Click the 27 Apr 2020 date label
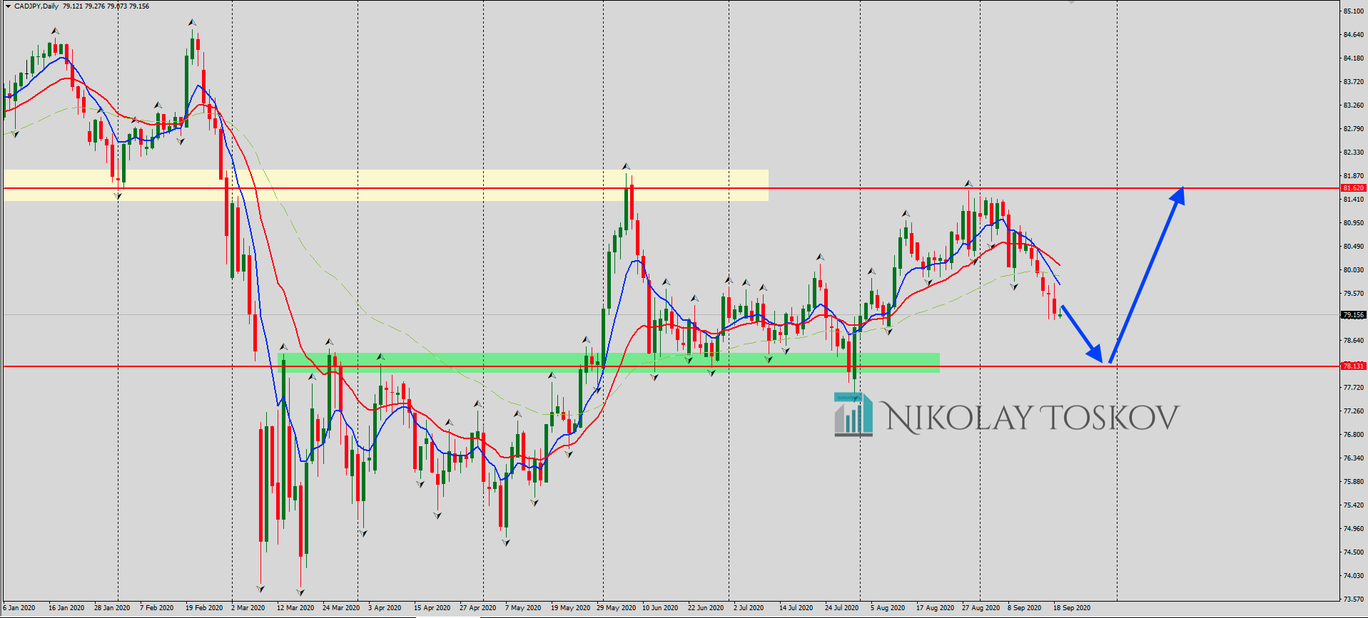 (x=478, y=608)
